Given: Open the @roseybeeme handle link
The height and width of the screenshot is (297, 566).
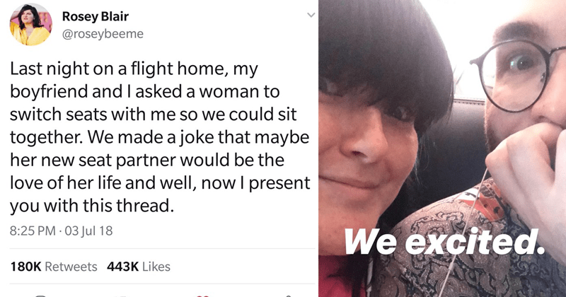Looking at the screenshot, I should point(103,34).
